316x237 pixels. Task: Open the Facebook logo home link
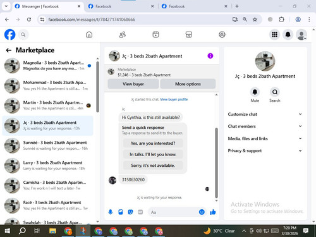click(x=9, y=35)
